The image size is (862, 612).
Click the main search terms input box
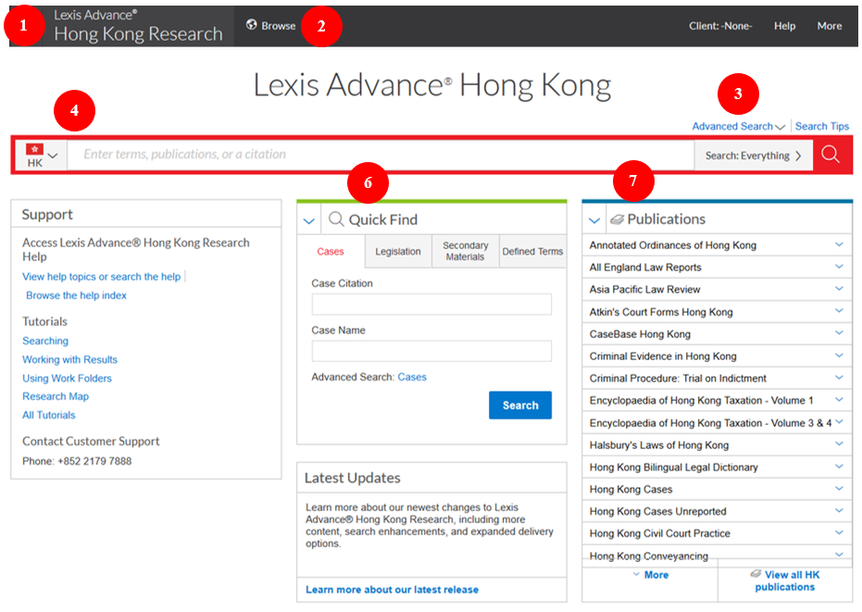[x=381, y=155]
